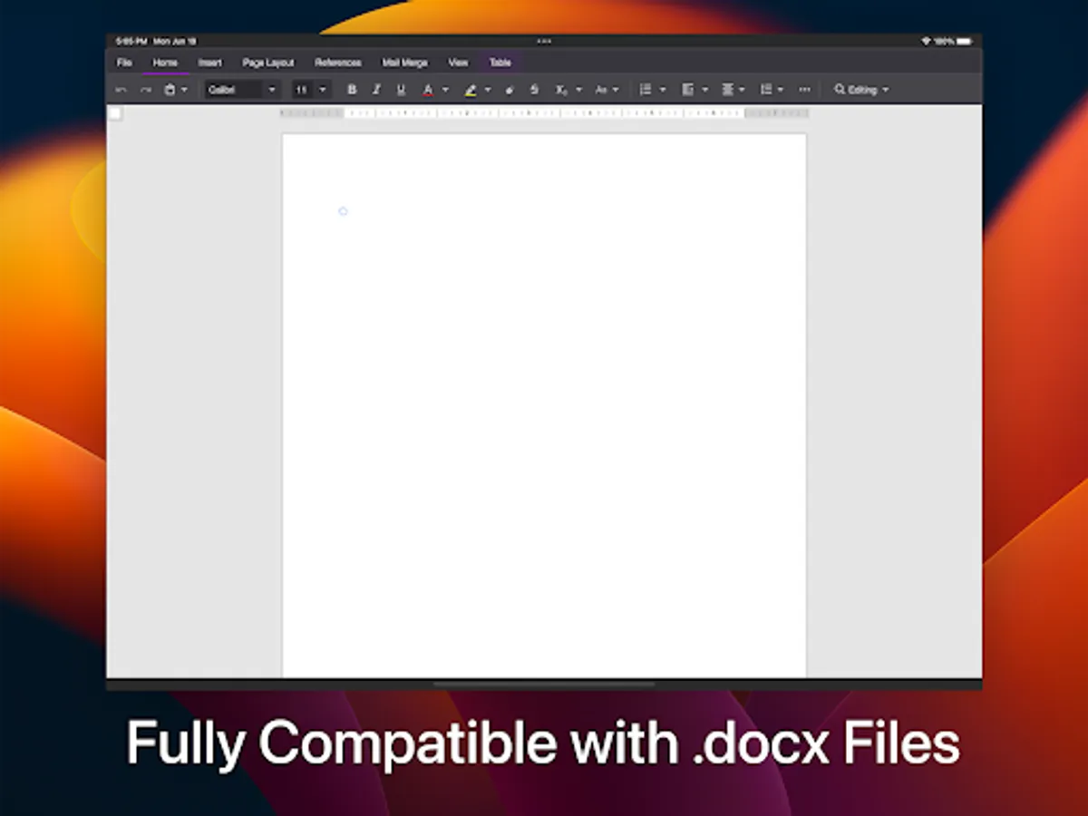Open the View tab

[x=458, y=63]
